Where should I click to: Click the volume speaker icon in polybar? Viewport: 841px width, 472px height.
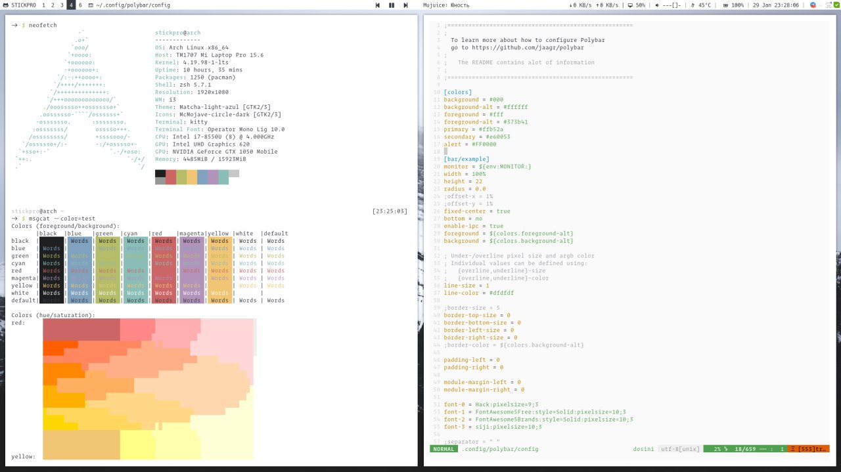click(x=658, y=5)
